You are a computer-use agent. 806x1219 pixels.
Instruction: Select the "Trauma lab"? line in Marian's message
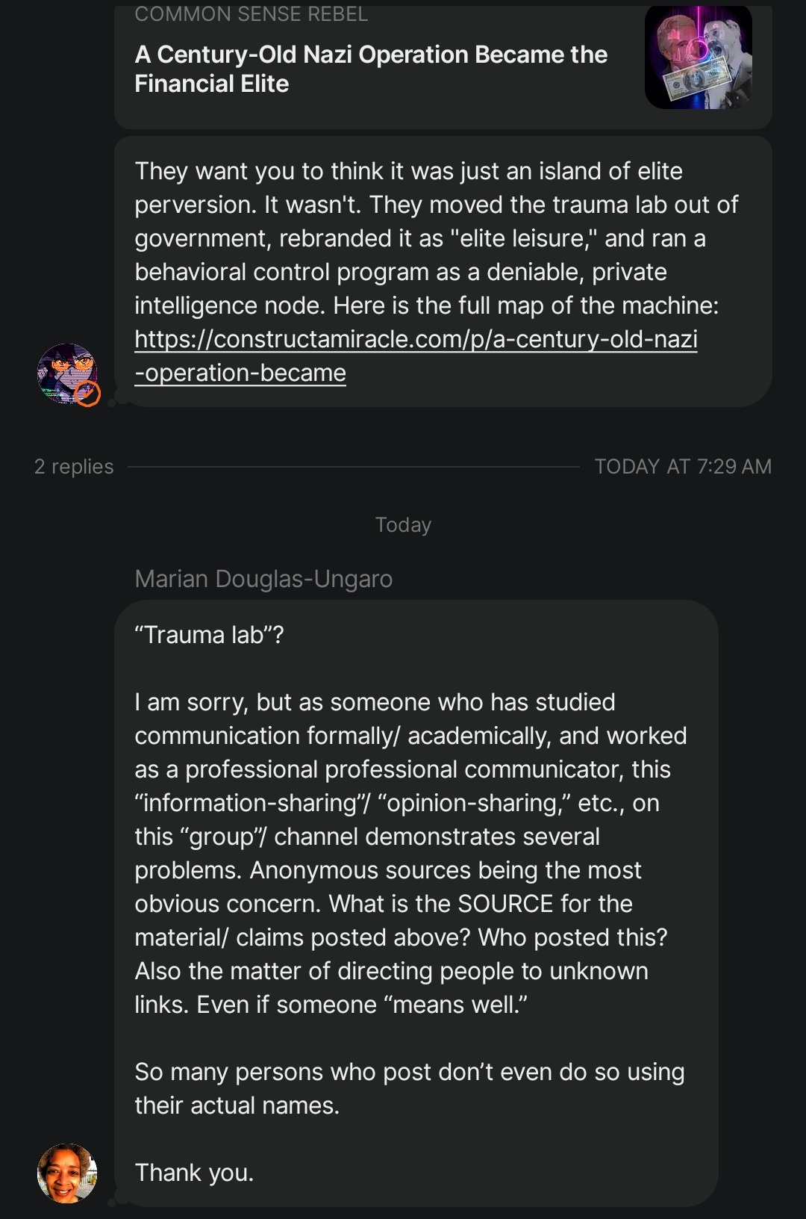tap(209, 635)
